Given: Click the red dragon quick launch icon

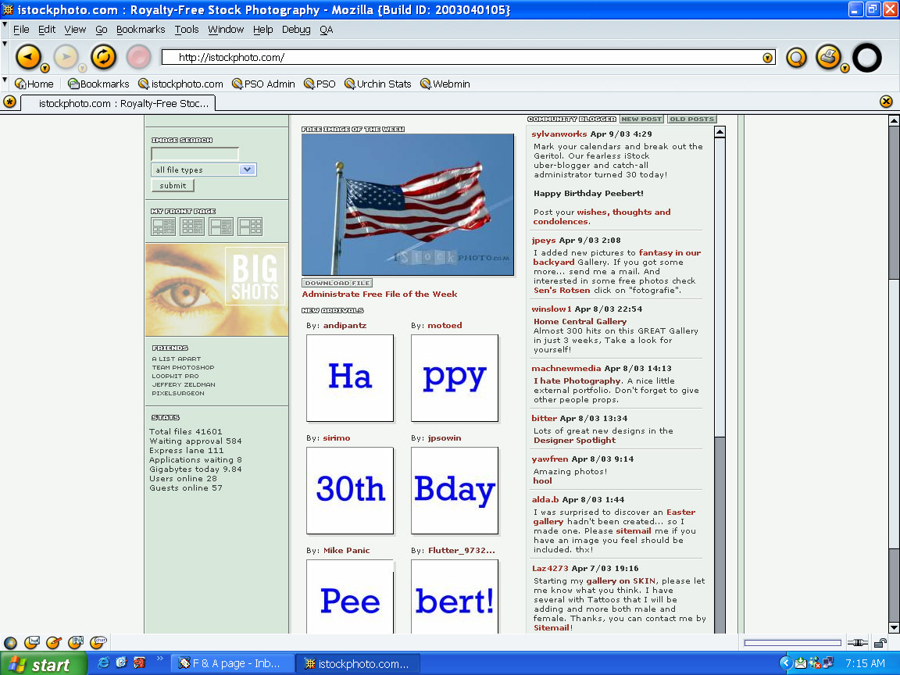Looking at the screenshot, I should pos(140,663).
